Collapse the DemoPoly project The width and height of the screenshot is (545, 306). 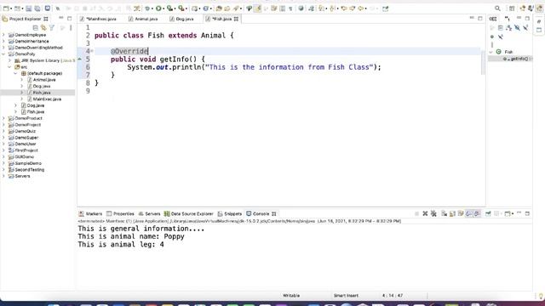click(x=3, y=54)
